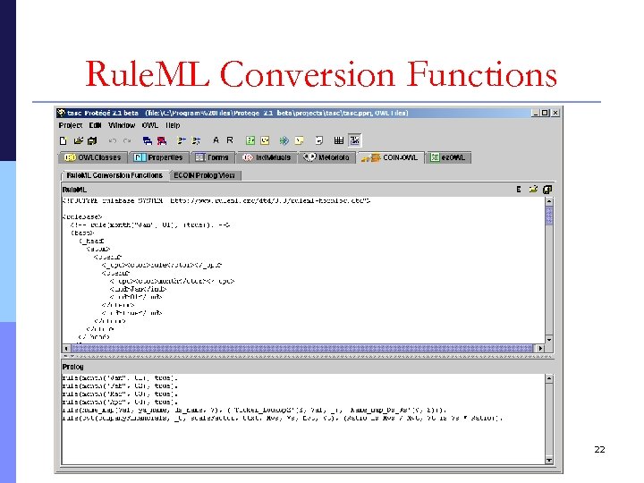The image size is (644, 483).
Task: Click the Open Project folder icon
Action: [x=78, y=141]
